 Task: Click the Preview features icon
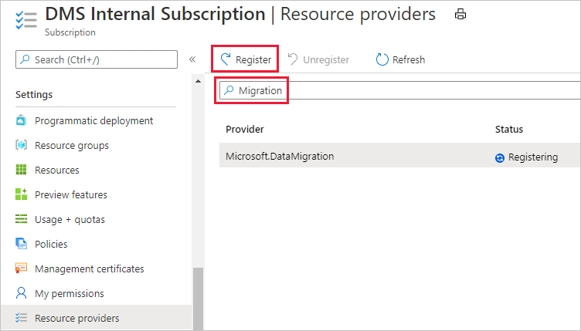[22, 194]
